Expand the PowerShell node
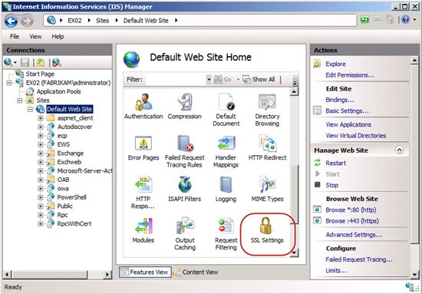This screenshot has height=294, width=422. pyautogui.click(x=41, y=197)
